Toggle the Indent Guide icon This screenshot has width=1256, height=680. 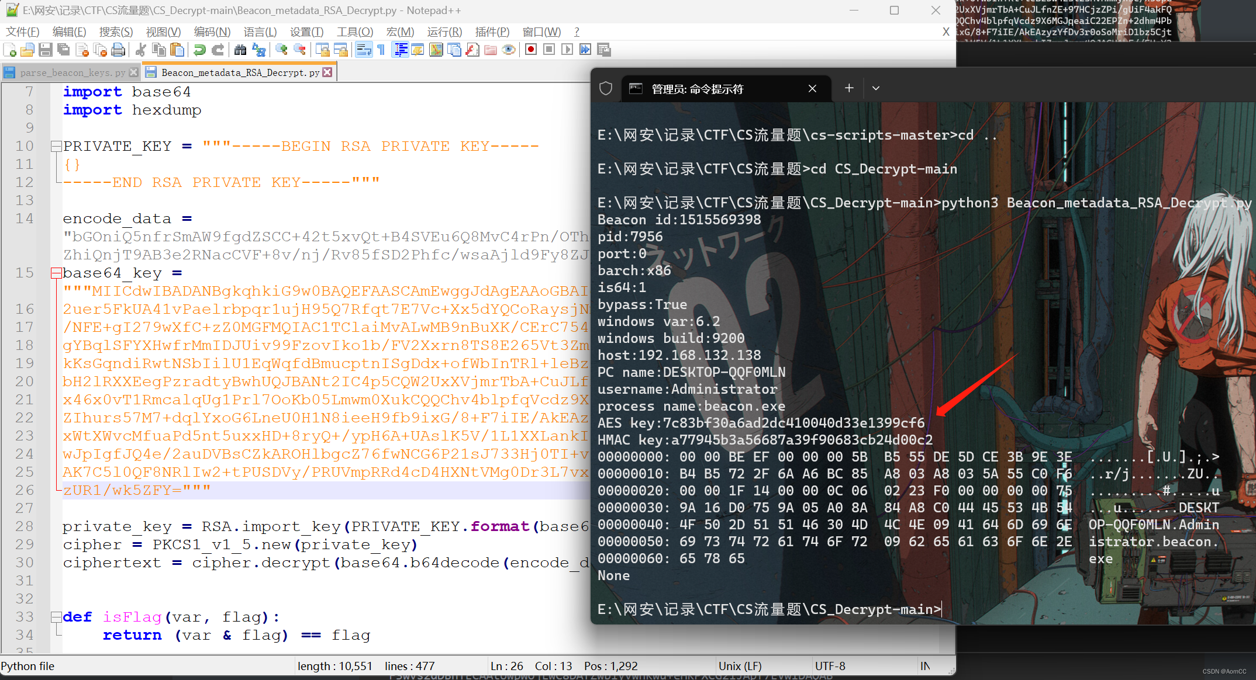tap(401, 50)
